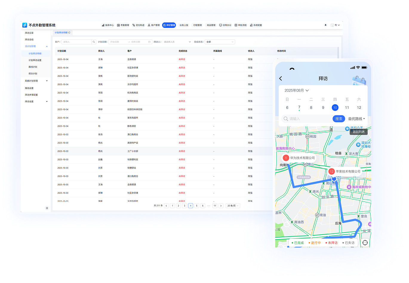Viewport: 409px width, 283px height.
Task: Tap the mobile back arrow
Action: [x=281, y=78]
